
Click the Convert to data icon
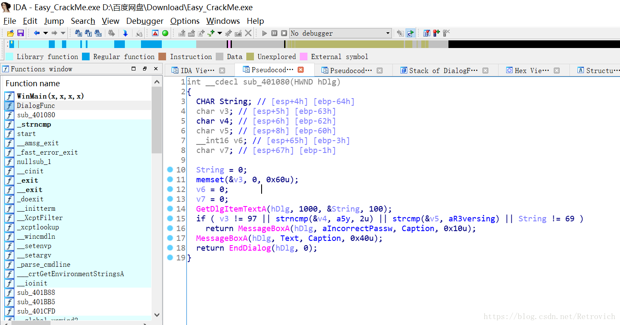192,33
